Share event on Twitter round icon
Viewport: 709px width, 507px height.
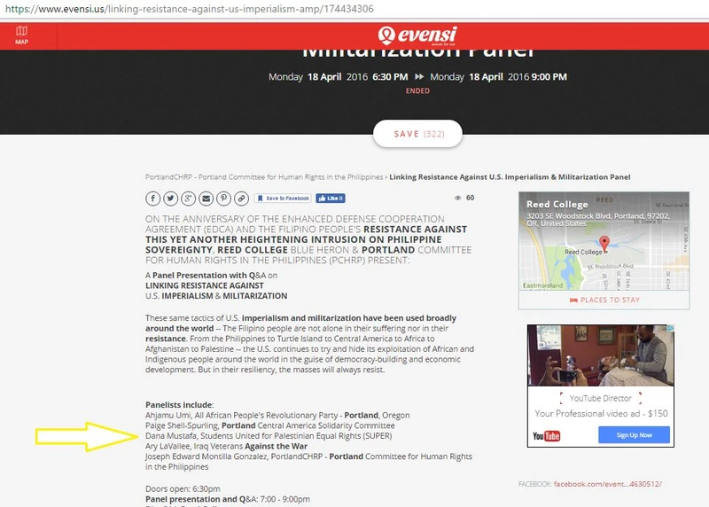(x=170, y=198)
